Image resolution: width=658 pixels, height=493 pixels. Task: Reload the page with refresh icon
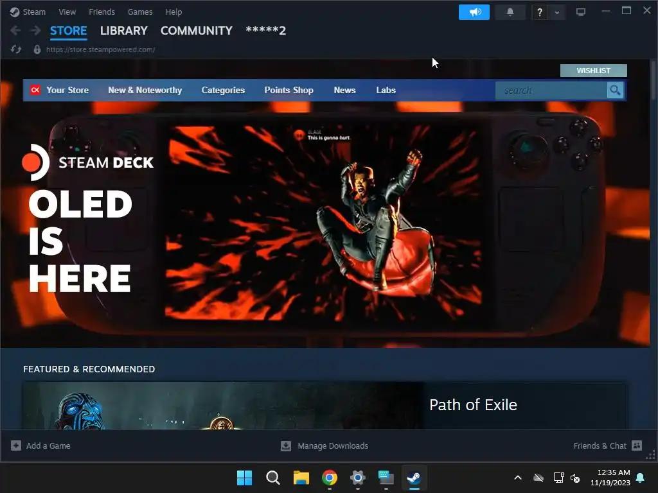point(16,49)
